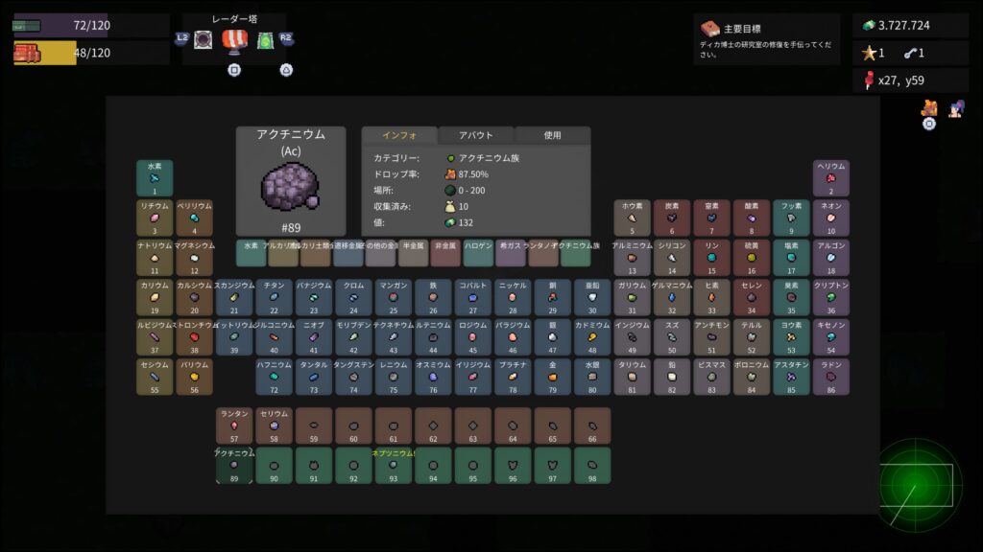
Task: Select the Lanthanum (ランタン) tile number 57
Action: point(233,425)
